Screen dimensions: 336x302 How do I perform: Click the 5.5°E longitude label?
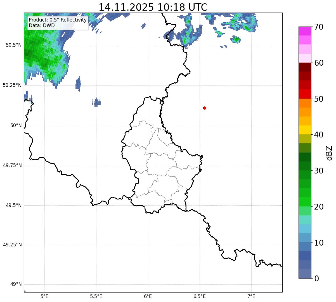point(96,296)
